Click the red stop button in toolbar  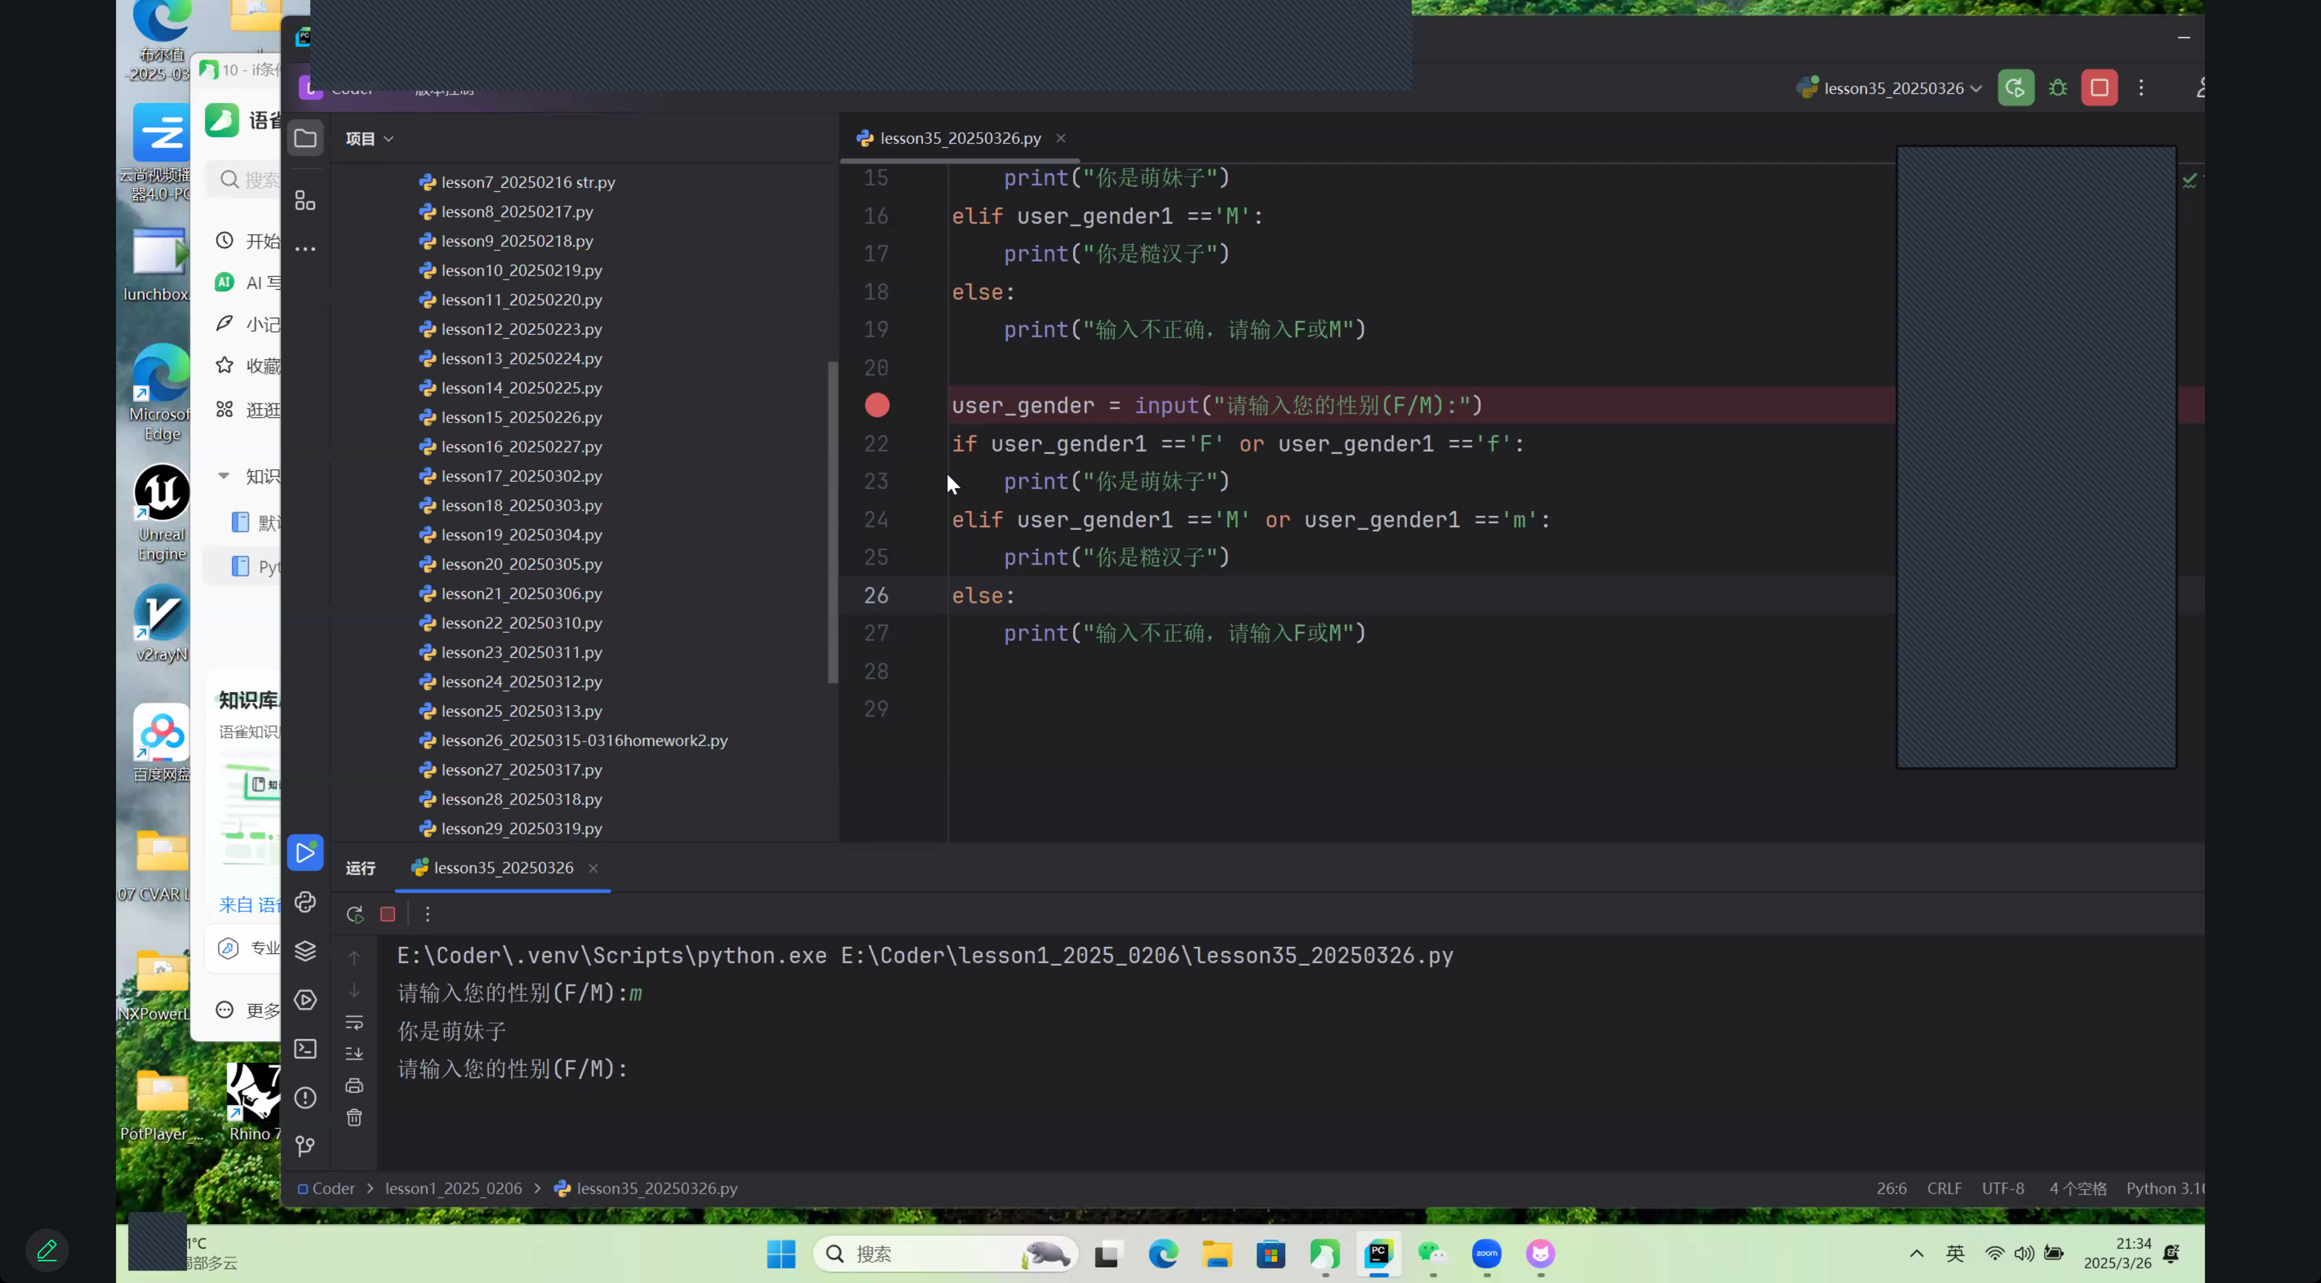tap(2099, 88)
